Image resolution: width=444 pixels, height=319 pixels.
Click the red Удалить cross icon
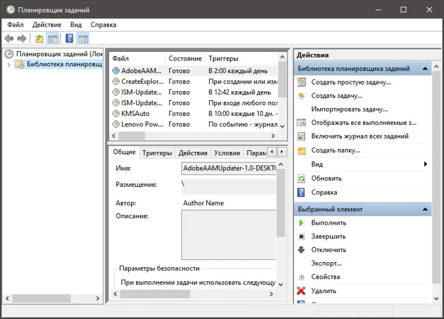(301, 291)
